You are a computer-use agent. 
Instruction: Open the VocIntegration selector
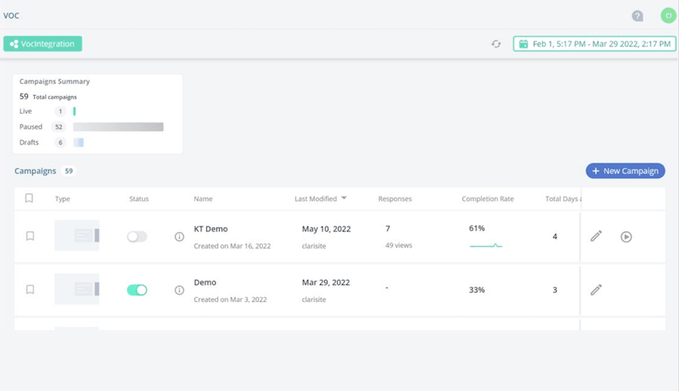click(42, 44)
